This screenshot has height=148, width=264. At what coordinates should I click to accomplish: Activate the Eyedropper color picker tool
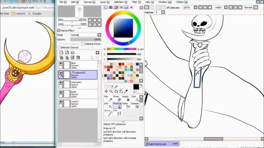coord(126,91)
